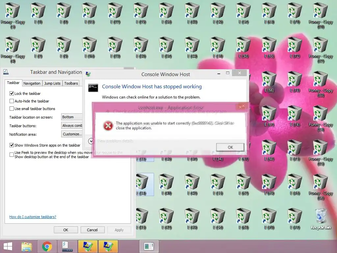Viewport: 337px width, 253px height.
Task: Select the E (2) desktop shortcut
Action: coord(38,47)
